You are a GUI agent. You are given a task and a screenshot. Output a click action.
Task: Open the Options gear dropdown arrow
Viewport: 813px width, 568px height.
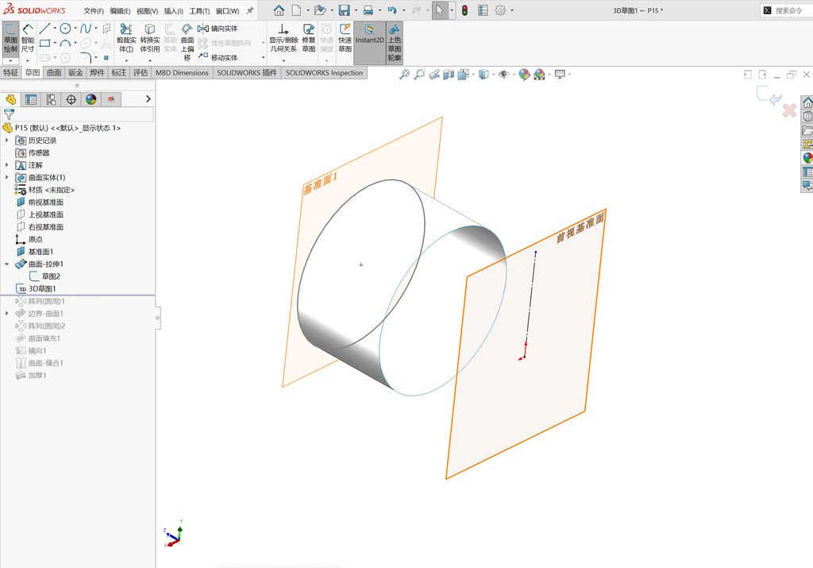512,10
